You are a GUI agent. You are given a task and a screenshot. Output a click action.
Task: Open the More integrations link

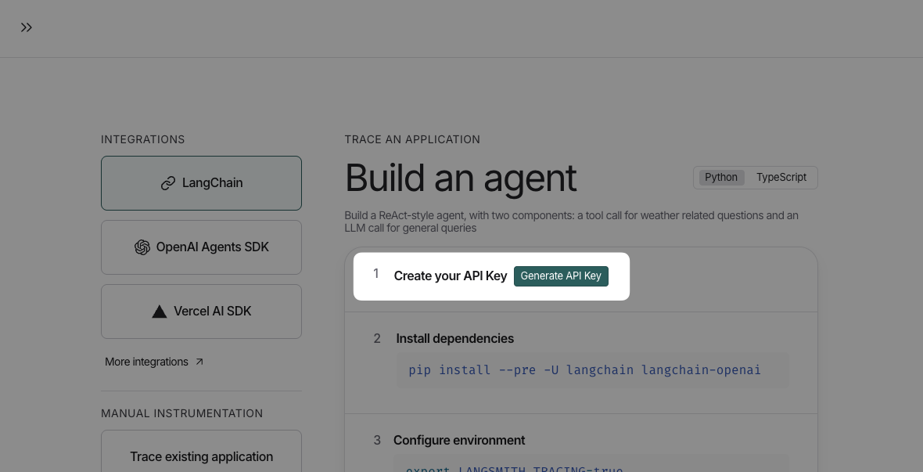154,362
